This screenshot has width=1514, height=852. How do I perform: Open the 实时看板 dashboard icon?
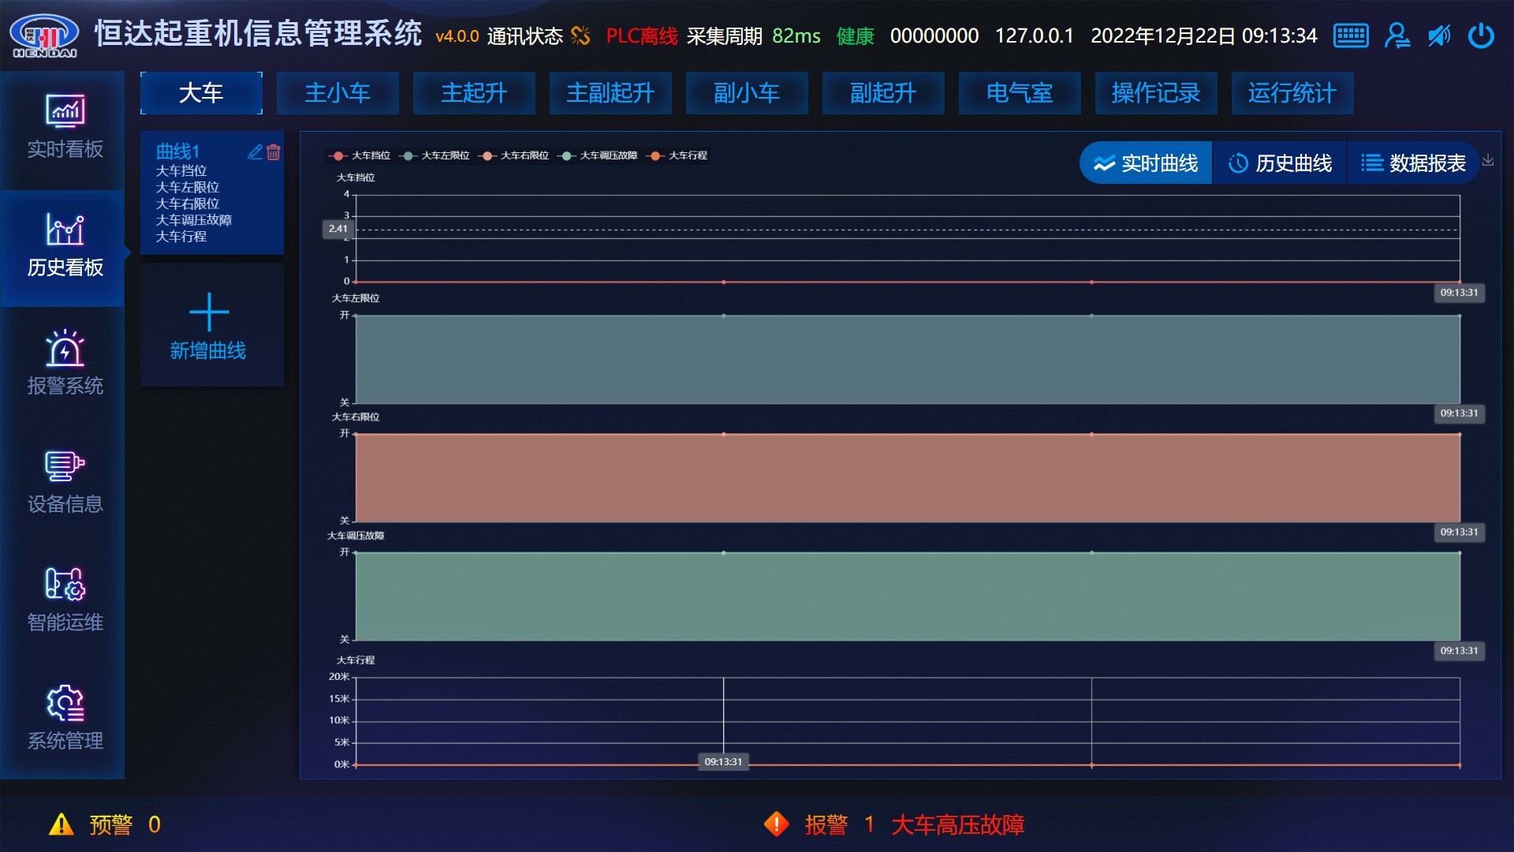(x=65, y=111)
